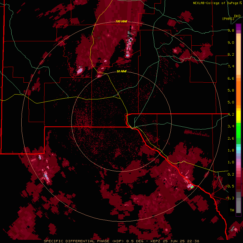Image resolution: width=243 pixels, height=243 pixels.
Task: Click the 25 JUN 25 date text
Action: point(174,241)
